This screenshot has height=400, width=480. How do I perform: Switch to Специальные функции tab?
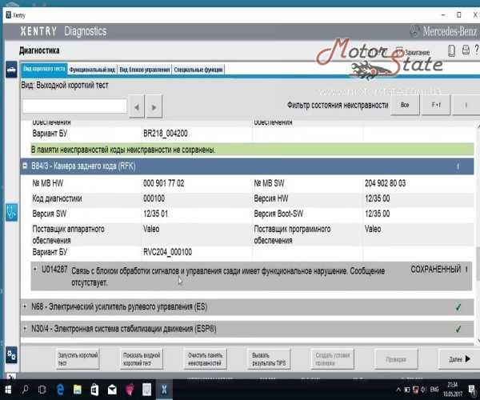[x=198, y=70]
